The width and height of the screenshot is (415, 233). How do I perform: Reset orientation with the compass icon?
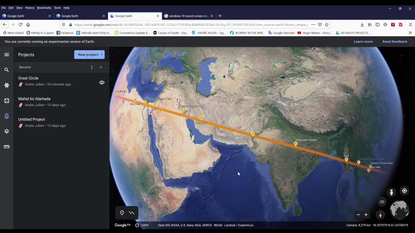click(x=380, y=215)
